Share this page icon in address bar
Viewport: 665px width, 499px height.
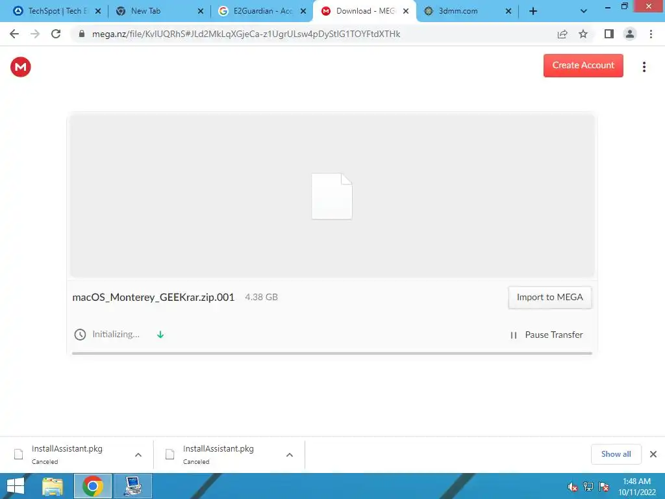point(562,34)
